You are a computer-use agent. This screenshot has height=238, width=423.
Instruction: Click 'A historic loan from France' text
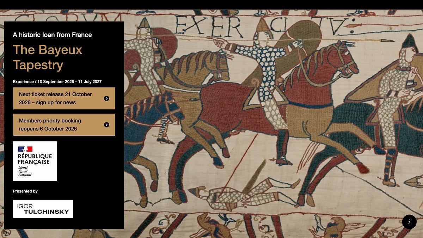53,35
